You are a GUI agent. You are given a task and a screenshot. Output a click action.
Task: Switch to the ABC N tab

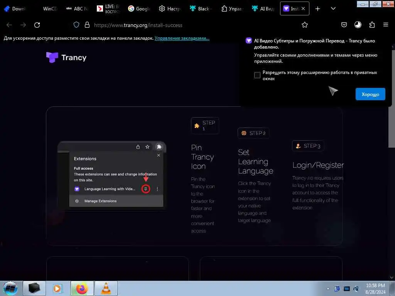point(77,9)
